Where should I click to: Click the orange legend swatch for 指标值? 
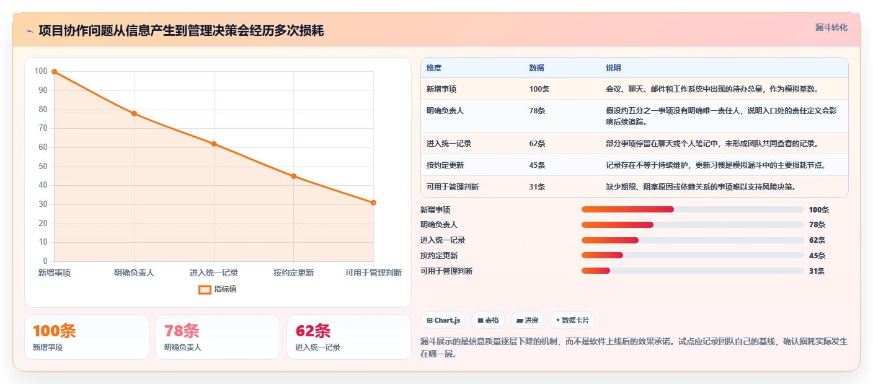point(205,289)
